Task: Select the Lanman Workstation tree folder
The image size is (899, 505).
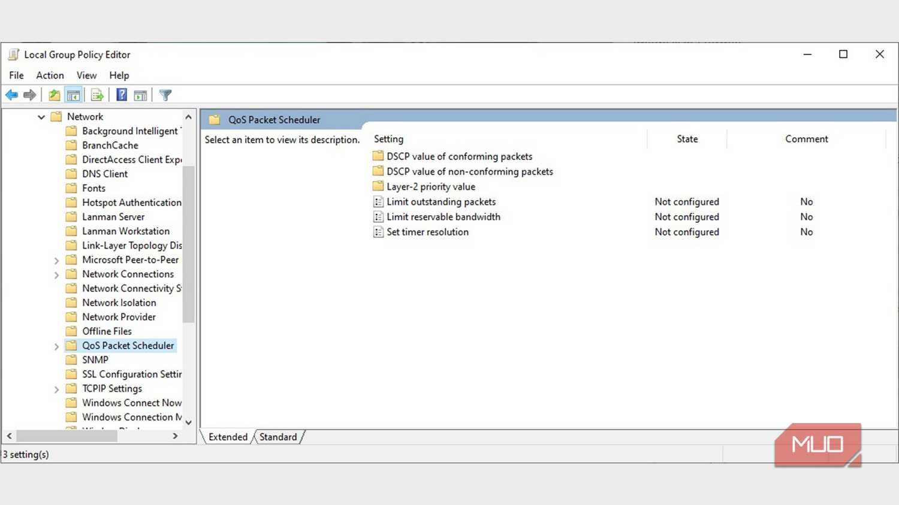Action: 117,232
